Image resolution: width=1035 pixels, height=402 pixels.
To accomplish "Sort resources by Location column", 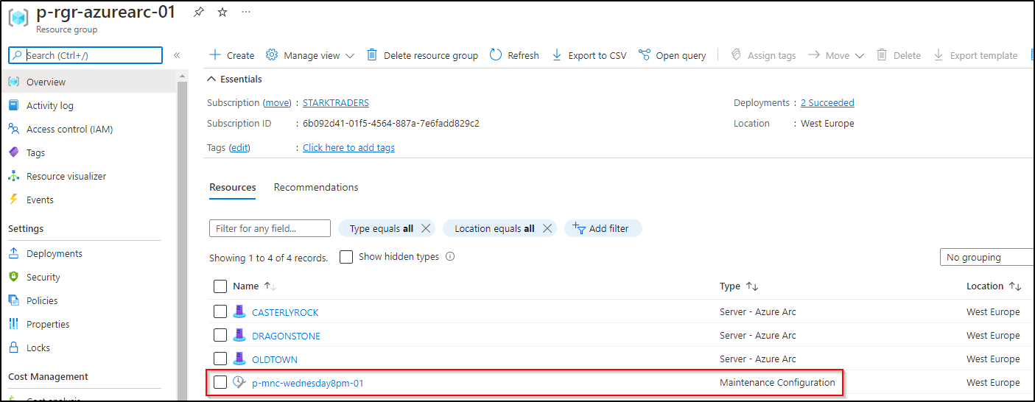I will (994, 286).
